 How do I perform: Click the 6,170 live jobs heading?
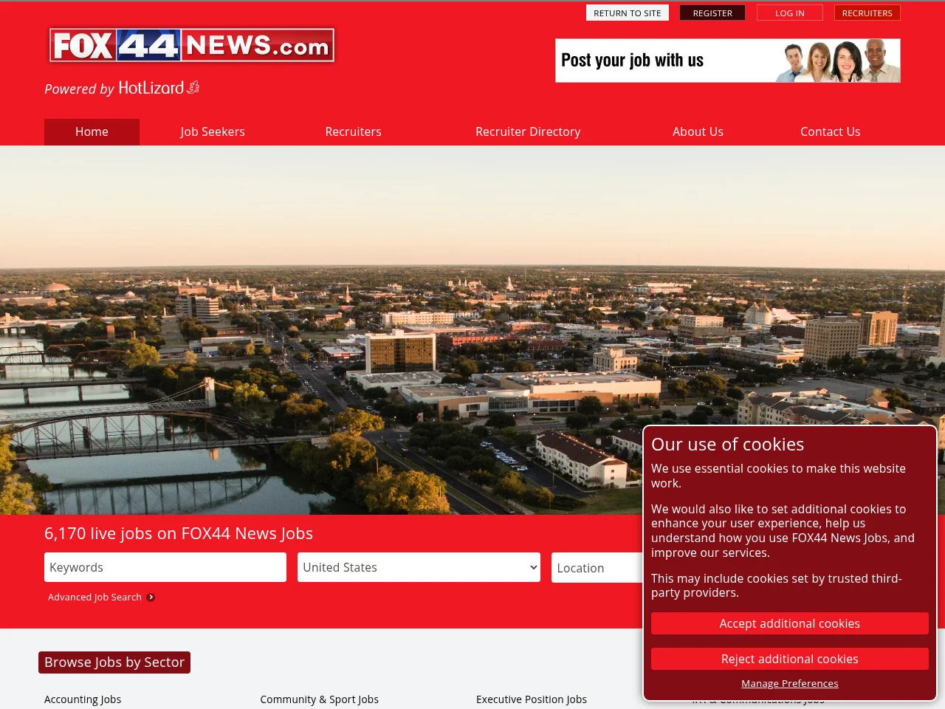tap(179, 533)
